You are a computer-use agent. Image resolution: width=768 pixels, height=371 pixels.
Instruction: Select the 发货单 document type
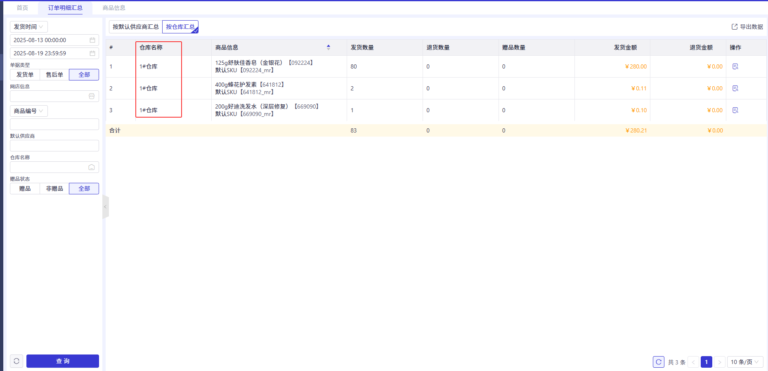(25, 75)
